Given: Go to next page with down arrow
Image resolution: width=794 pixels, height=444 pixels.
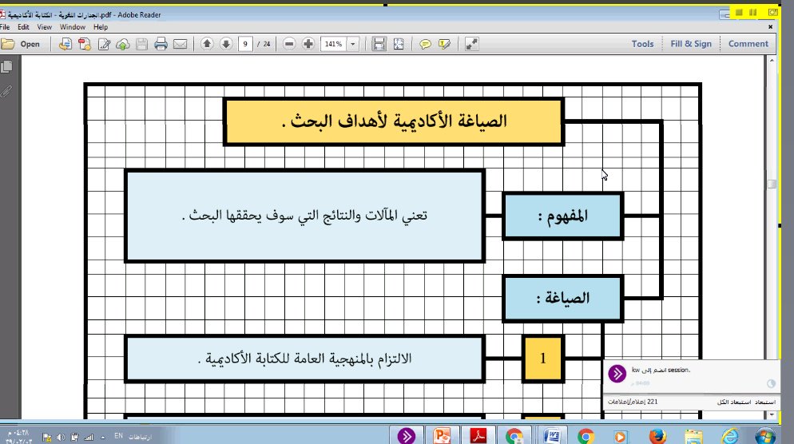Looking at the screenshot, I should (x=226, y=44).
